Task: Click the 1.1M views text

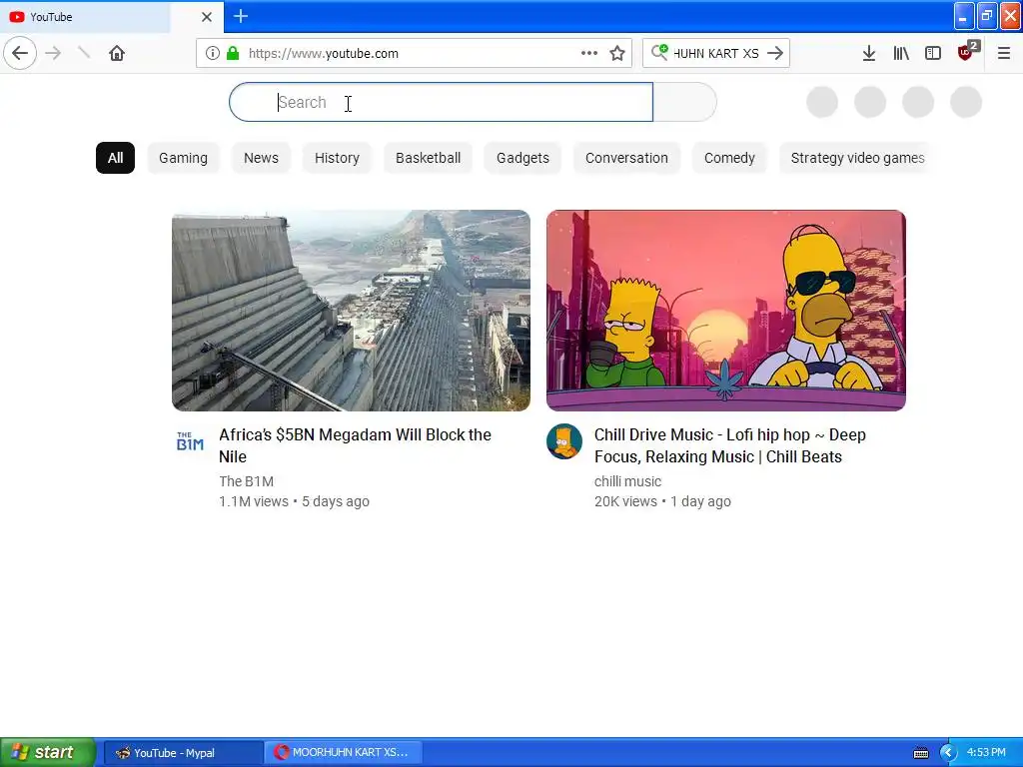Action: click(254, 501)
